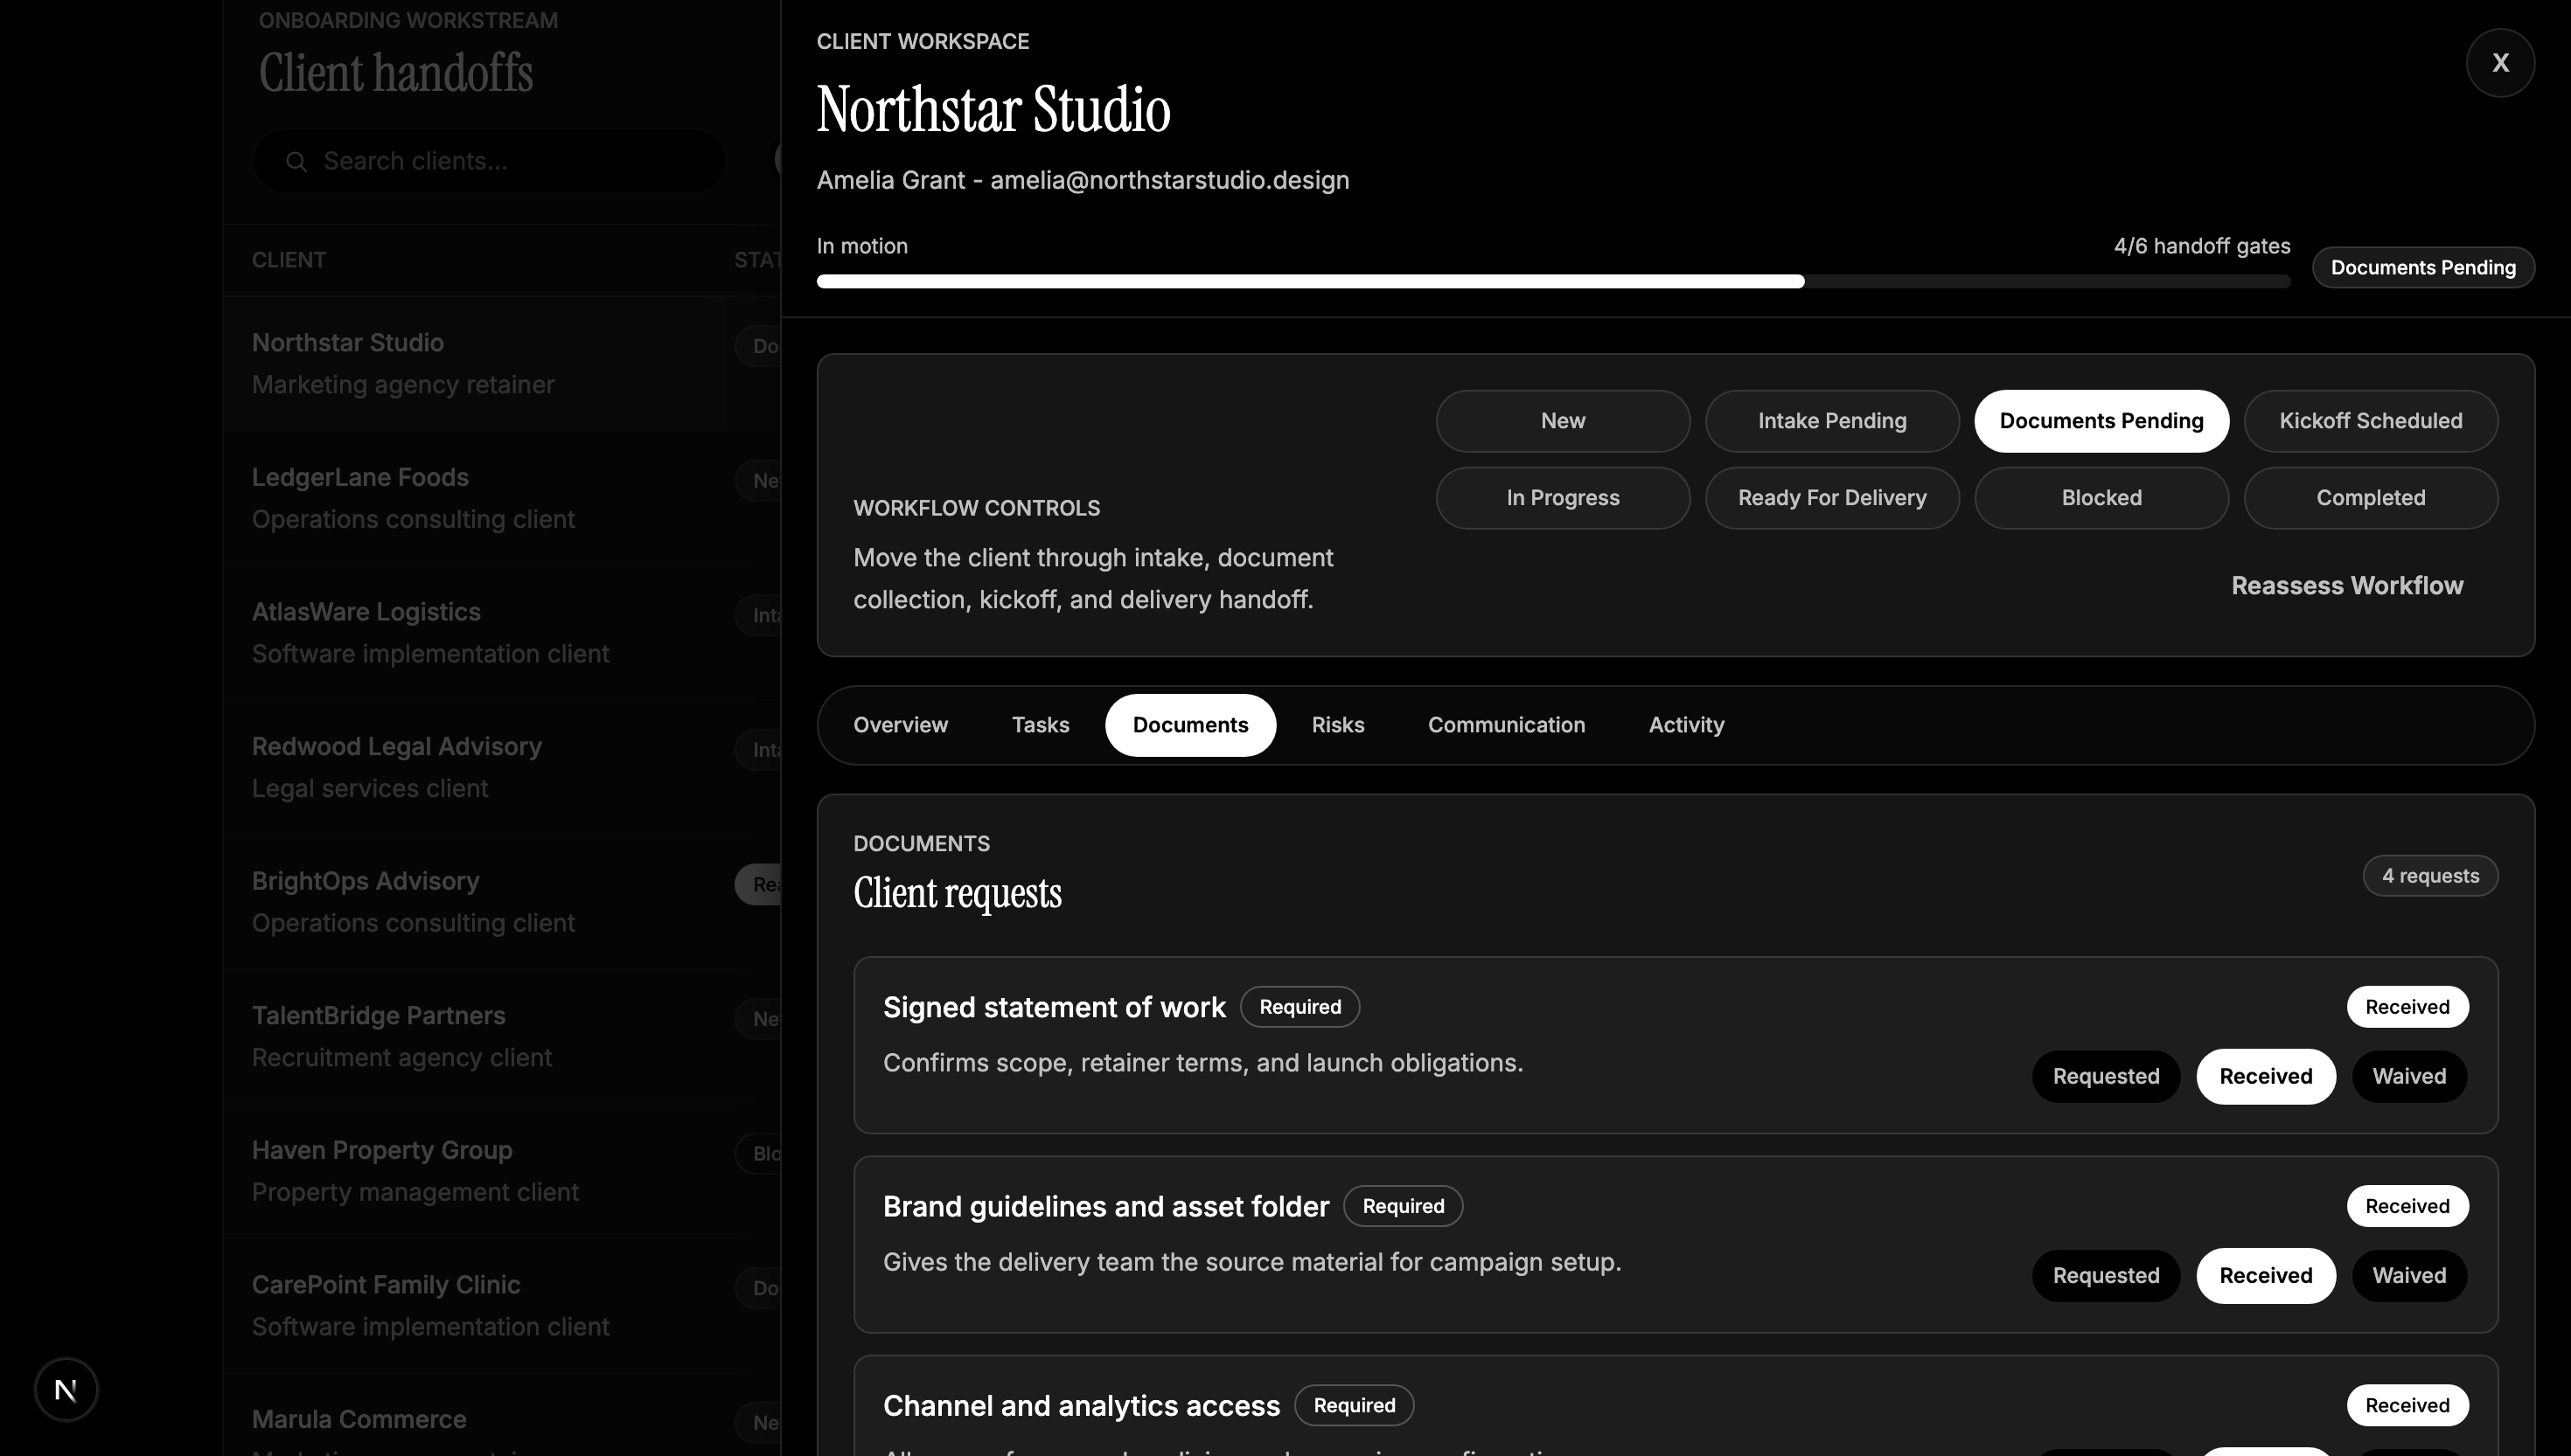The width and height of the screenshot is (2571, 1456).
Task: Open the Communication tab
Action: click(x=1507, y=725)
